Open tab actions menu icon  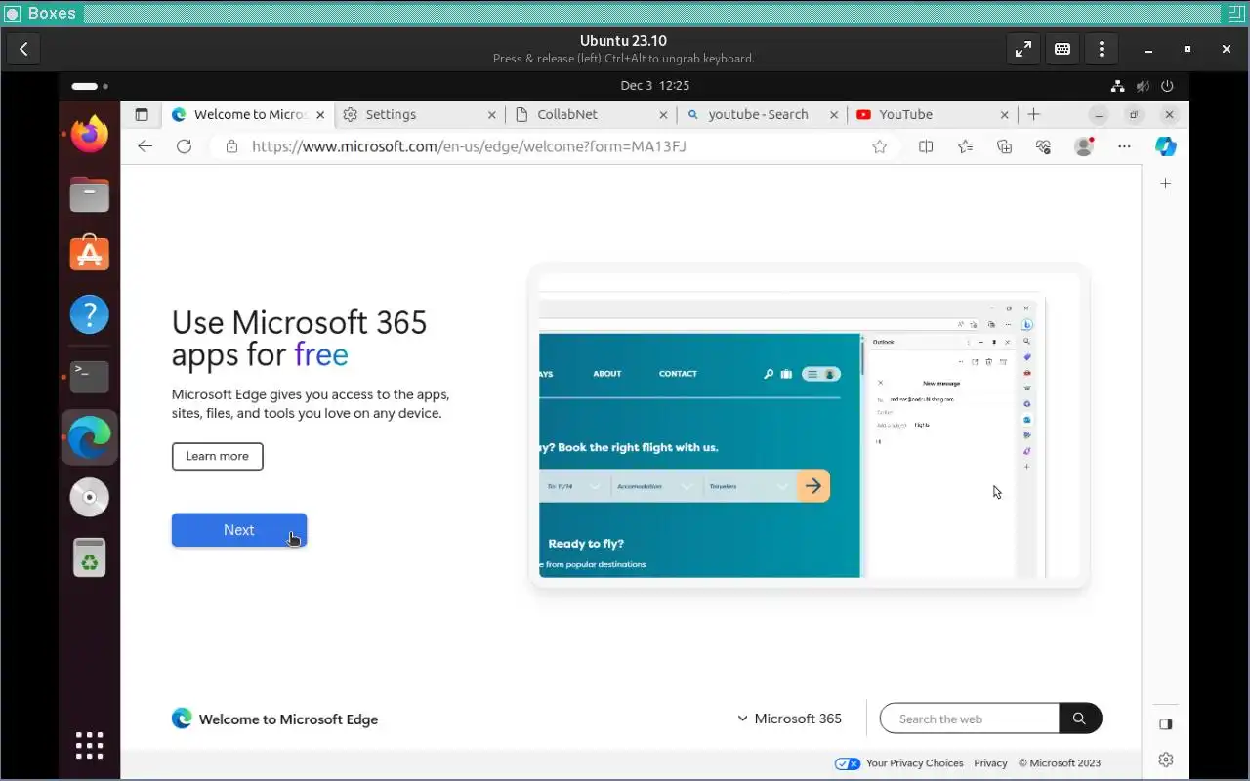[142, 114]
